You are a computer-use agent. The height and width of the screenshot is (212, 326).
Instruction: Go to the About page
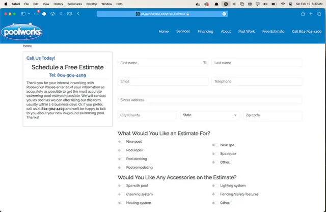coord(226,32)
